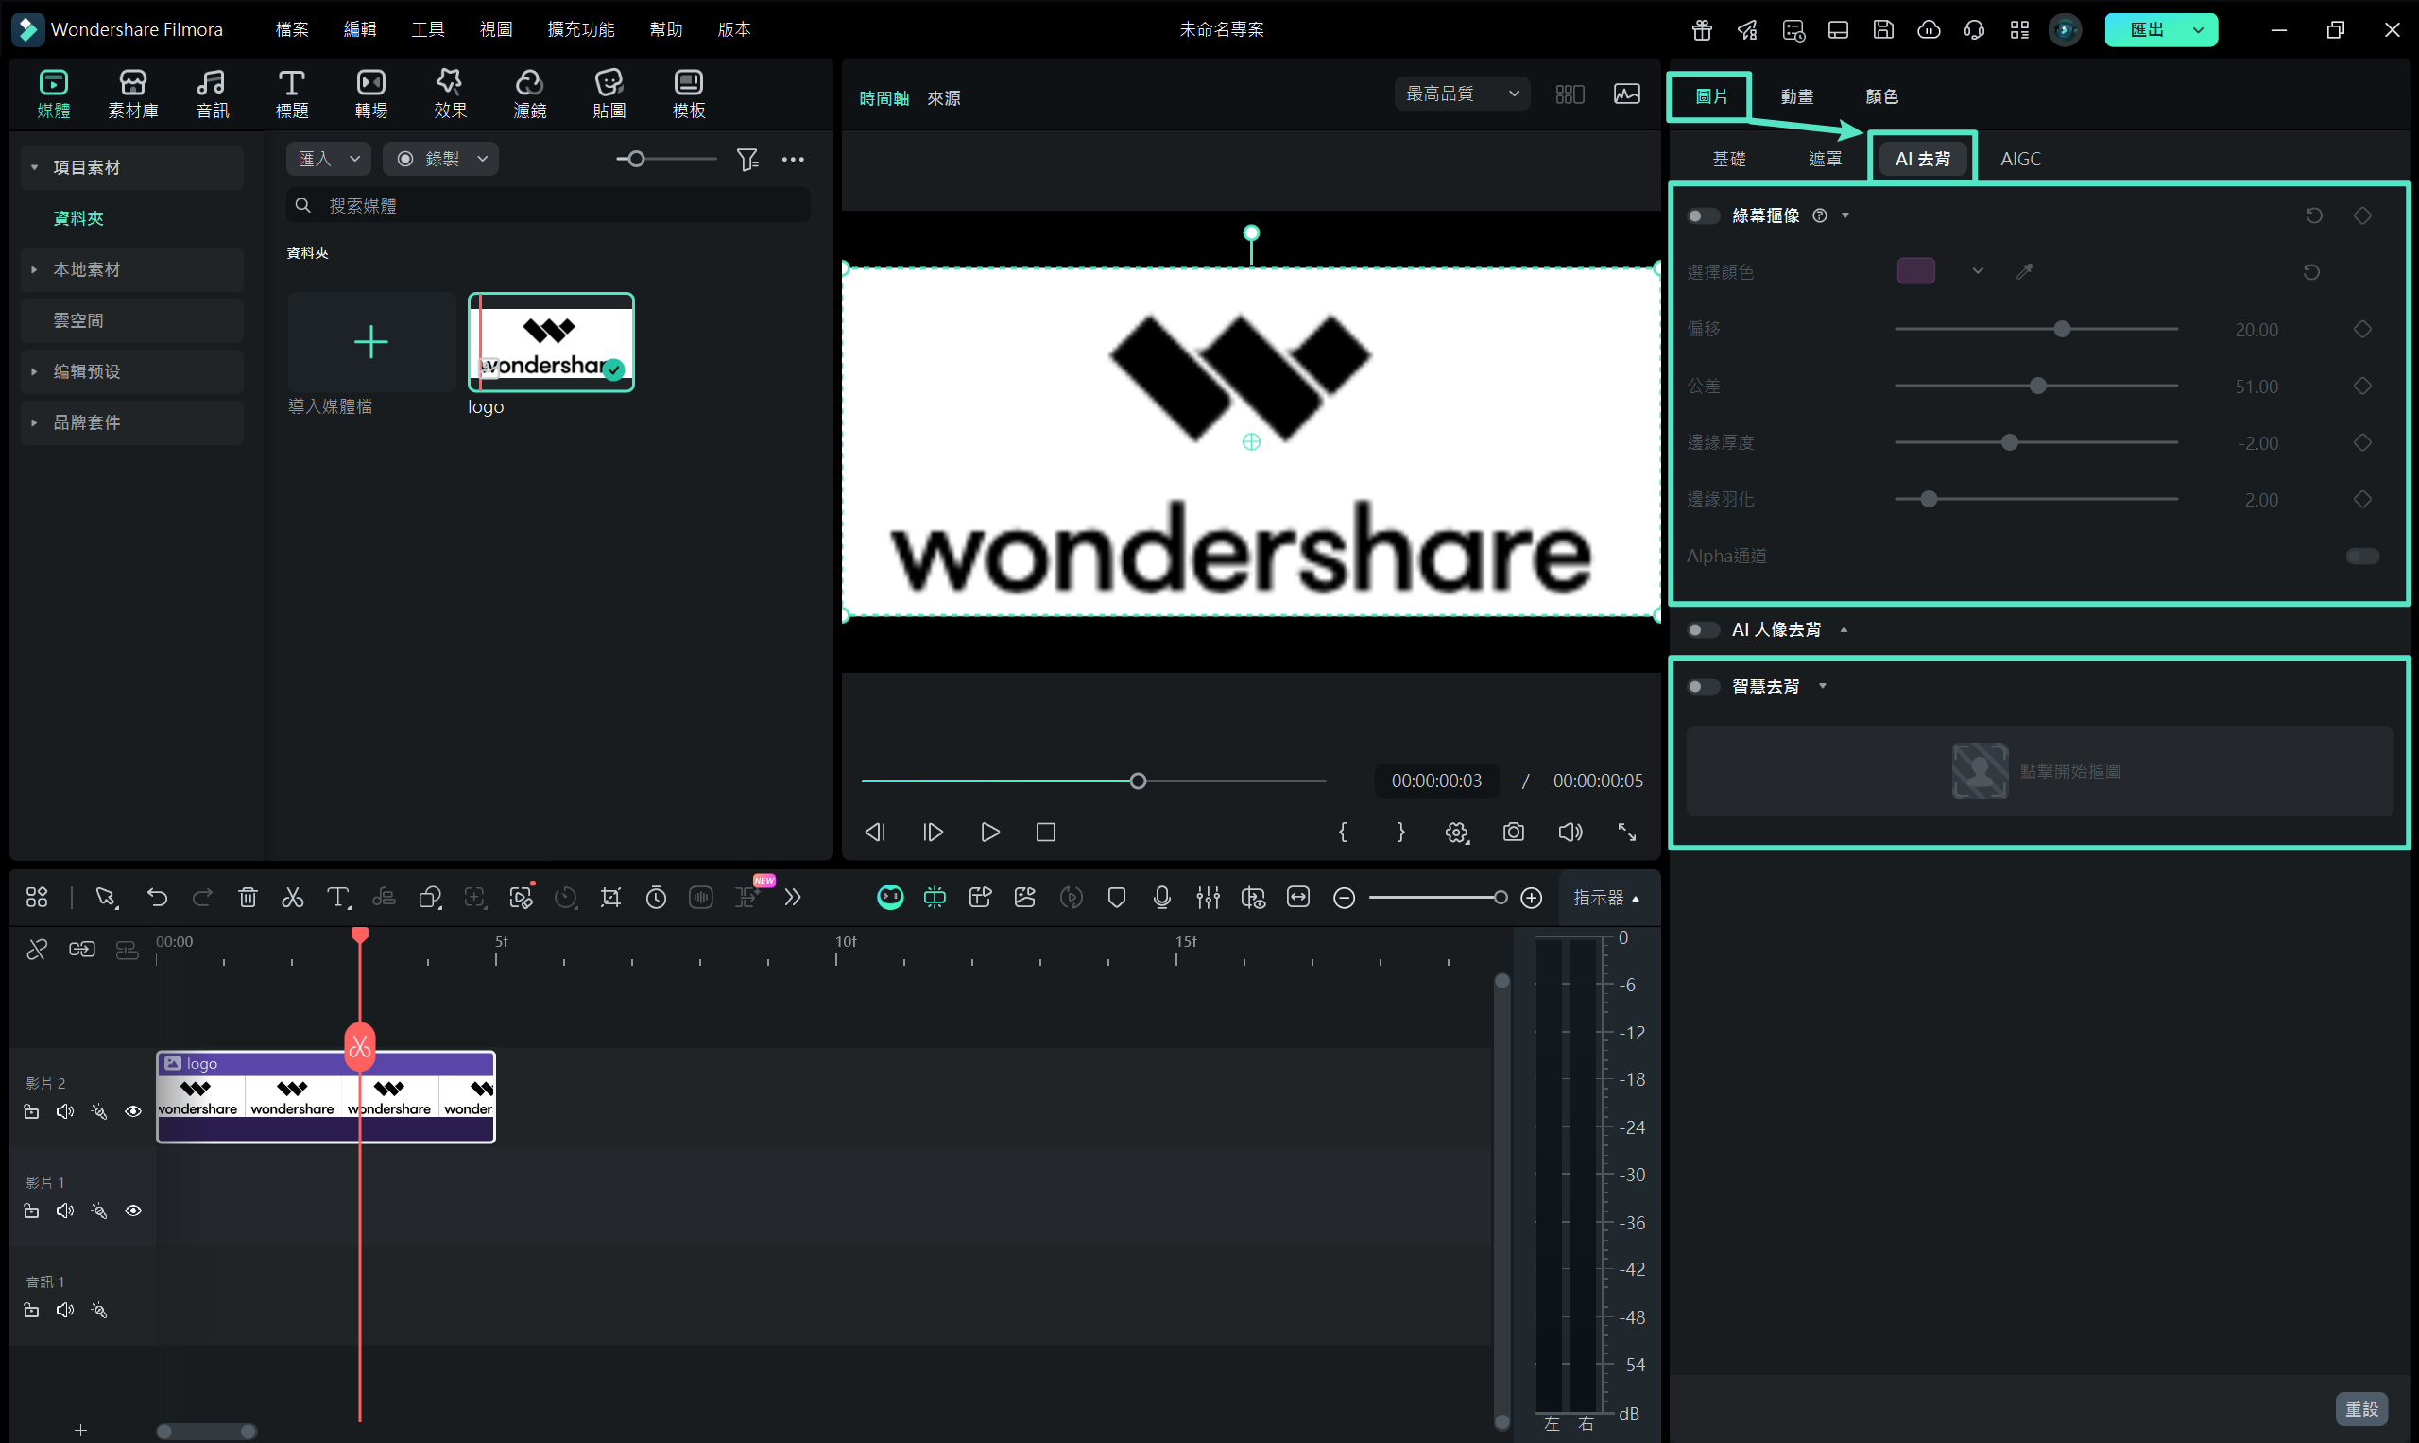The width and height of the screenshot is (2419, 1443).
Task: Click the 匯出 export button
Action: (x=2147, y=29)
